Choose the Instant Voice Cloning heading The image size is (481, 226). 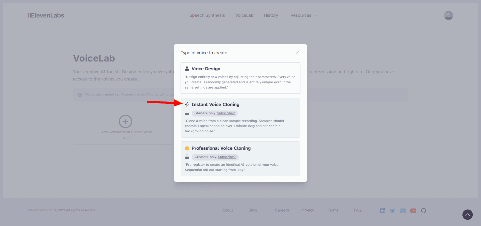pos(215,104)
